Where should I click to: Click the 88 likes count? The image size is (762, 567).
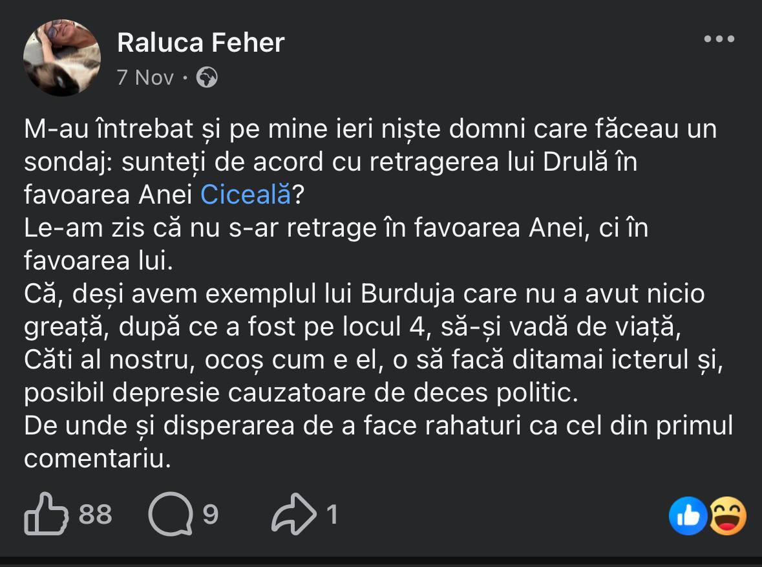(x=96, y=515)
